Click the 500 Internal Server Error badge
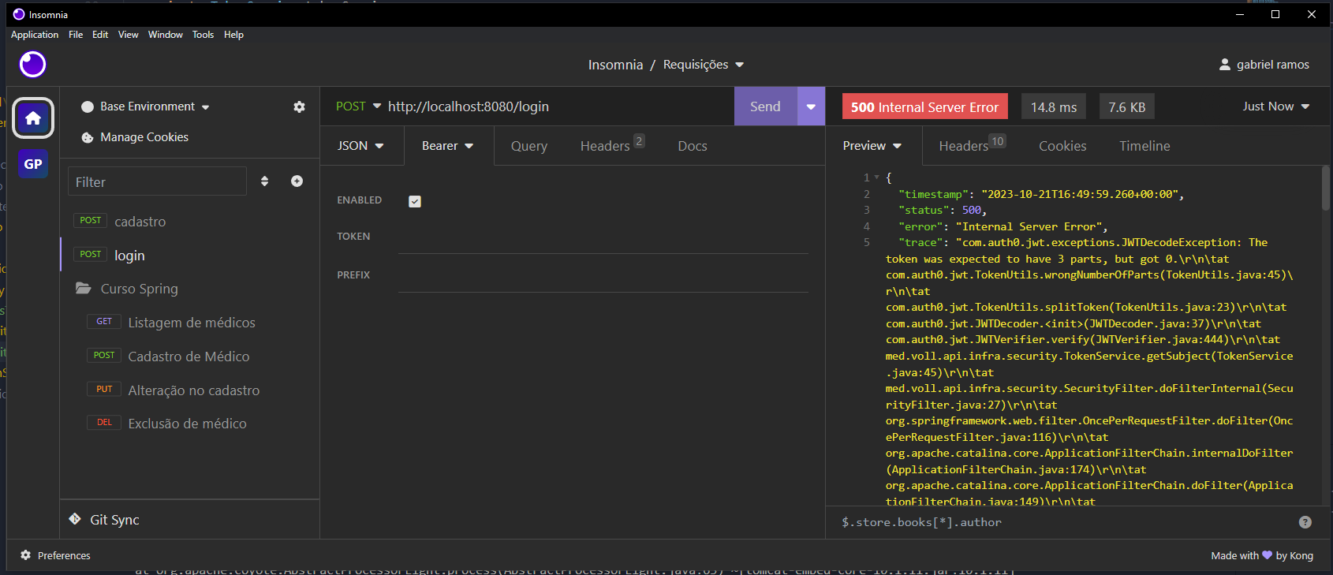Screen dimensions: 1333x575 point(924,106)
